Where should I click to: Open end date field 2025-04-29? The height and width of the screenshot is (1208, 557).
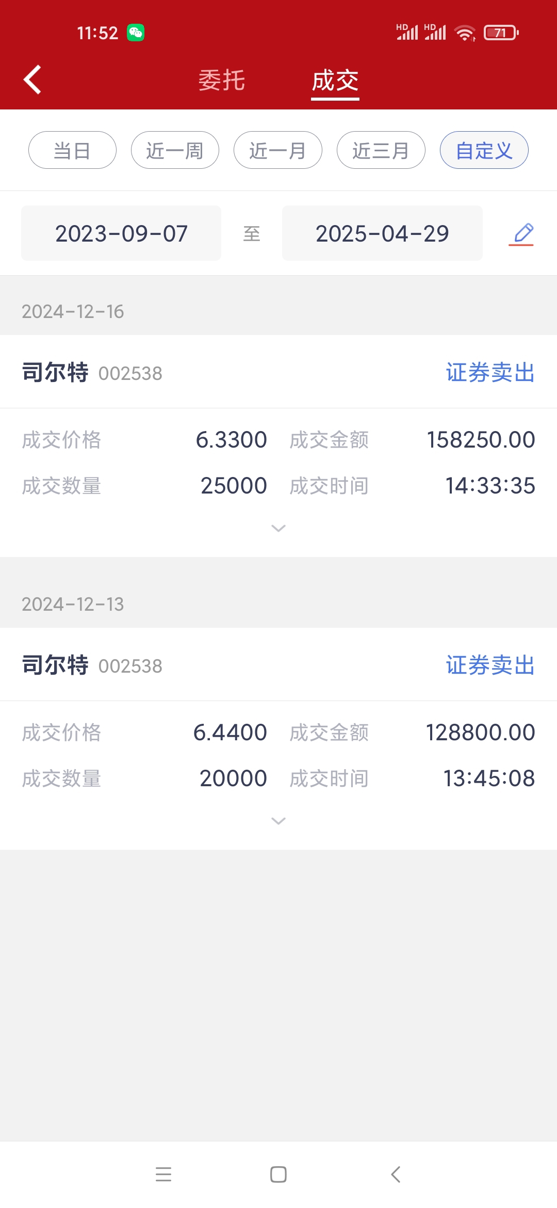[x=382, y=233]
